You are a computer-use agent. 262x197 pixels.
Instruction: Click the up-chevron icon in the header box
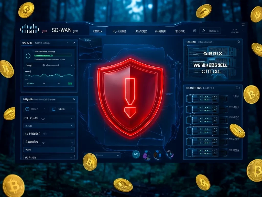click(x=203, y=31)
